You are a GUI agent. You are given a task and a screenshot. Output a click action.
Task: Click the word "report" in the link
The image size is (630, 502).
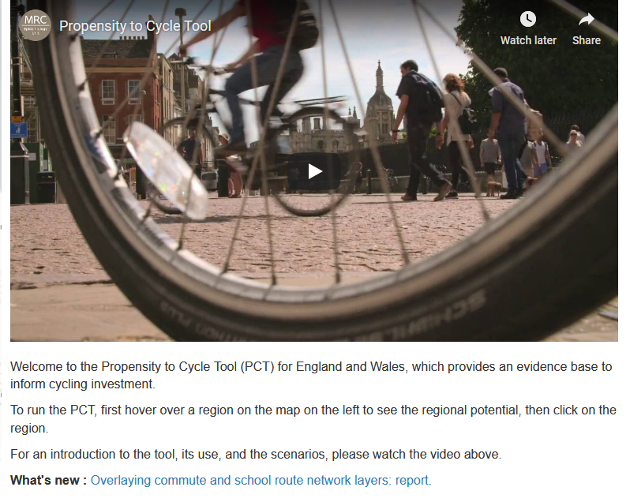pos(412,481)
